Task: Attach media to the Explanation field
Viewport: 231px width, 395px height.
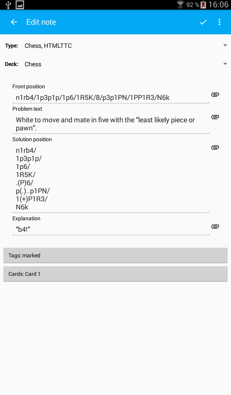Action: [x=215, y=226]
